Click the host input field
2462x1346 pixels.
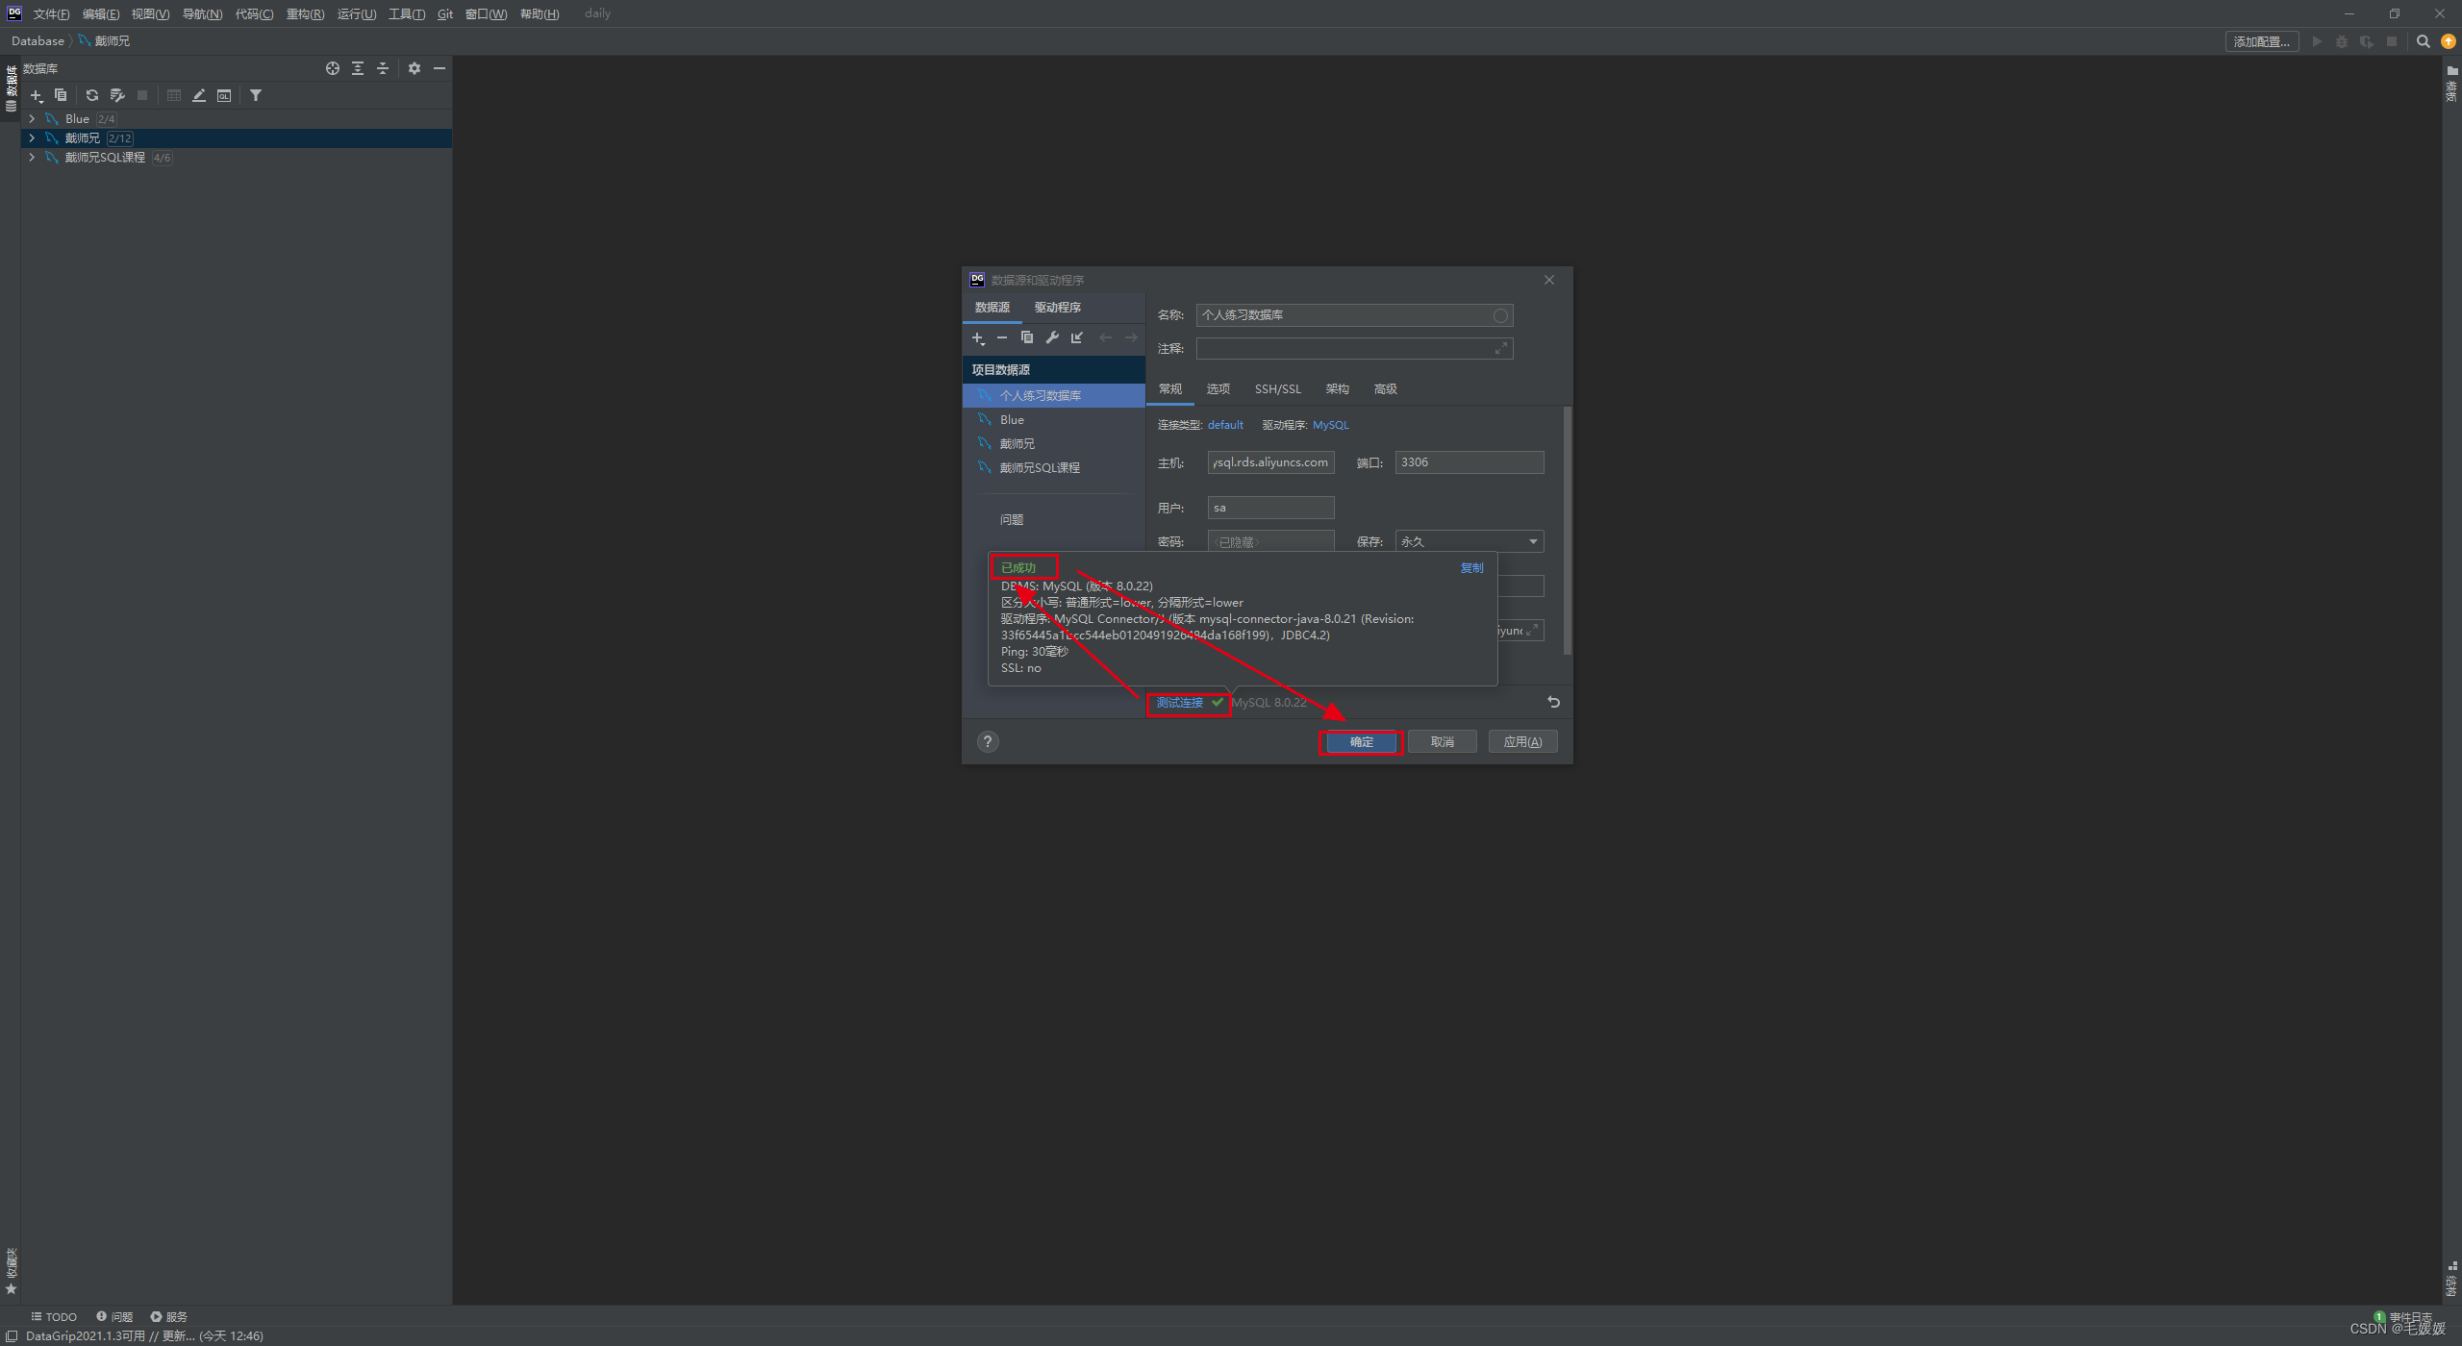[1270, 462]
